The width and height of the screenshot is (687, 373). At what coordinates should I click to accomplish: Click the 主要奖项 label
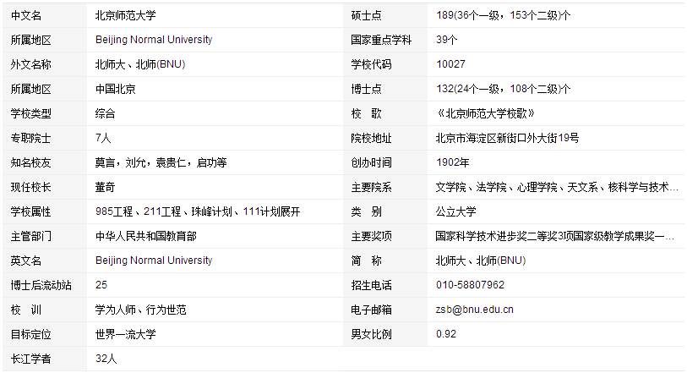[372, 236]
